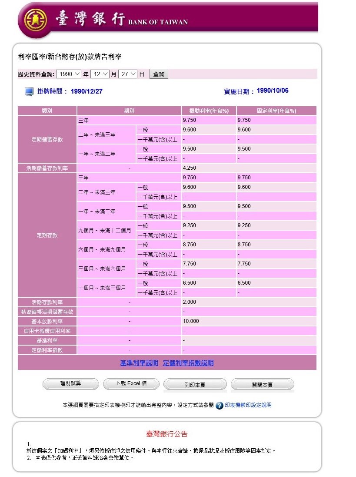This screenshot has width=356, height=477.
Task: Click the 期別 column header
Action: coord(129,111)
